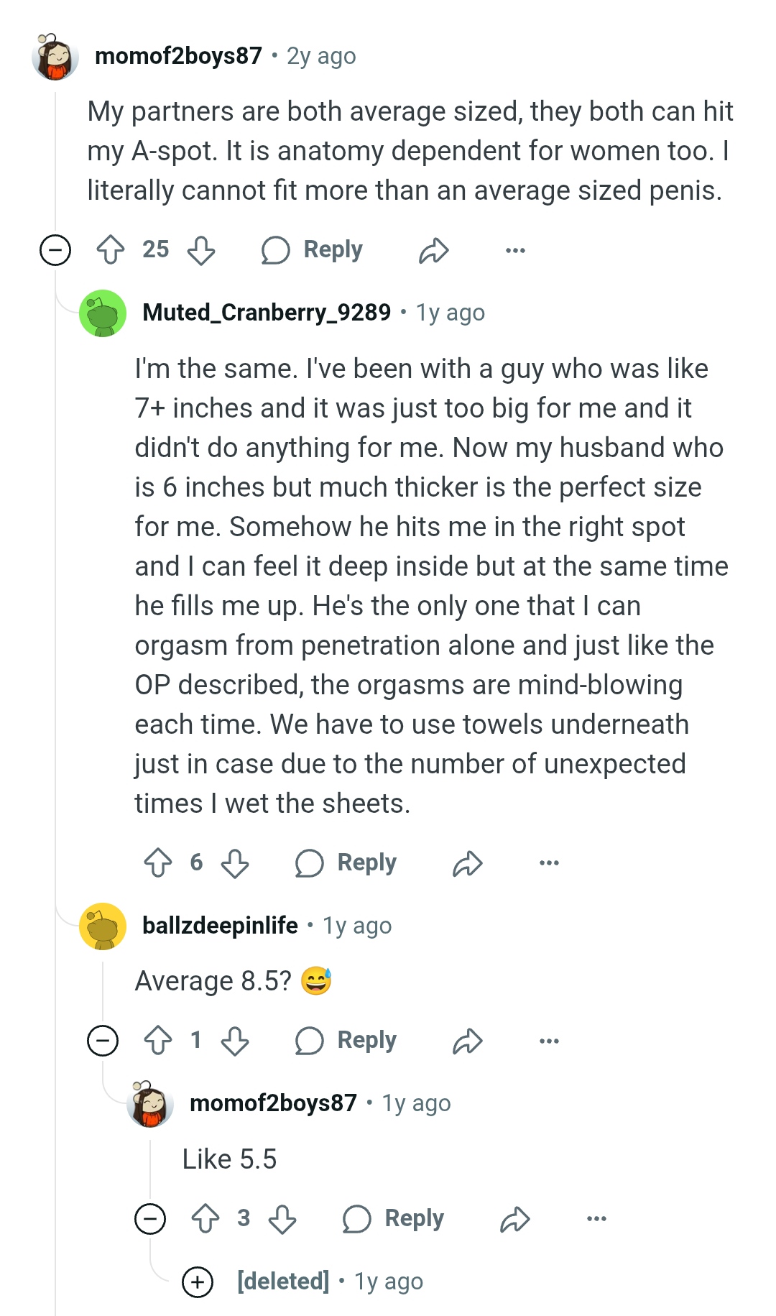776x1316 pixels.
Task: Collapse ballzdeepinlife's comment thread
Action: 103,1041
